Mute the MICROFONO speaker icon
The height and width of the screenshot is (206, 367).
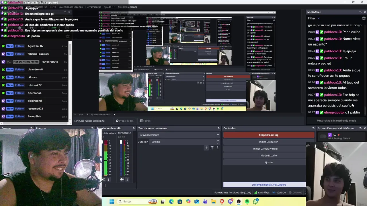point(122,179)
